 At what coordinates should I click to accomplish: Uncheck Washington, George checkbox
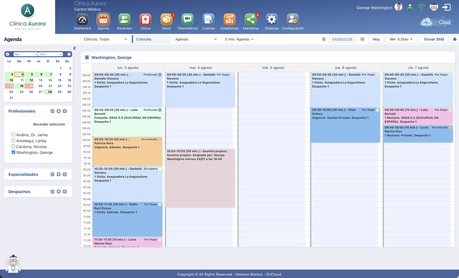(x=13, y=152)
